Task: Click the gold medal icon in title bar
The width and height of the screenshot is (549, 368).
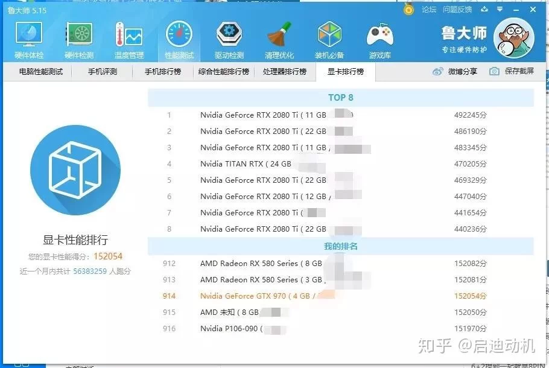Action: pos(409,10)
